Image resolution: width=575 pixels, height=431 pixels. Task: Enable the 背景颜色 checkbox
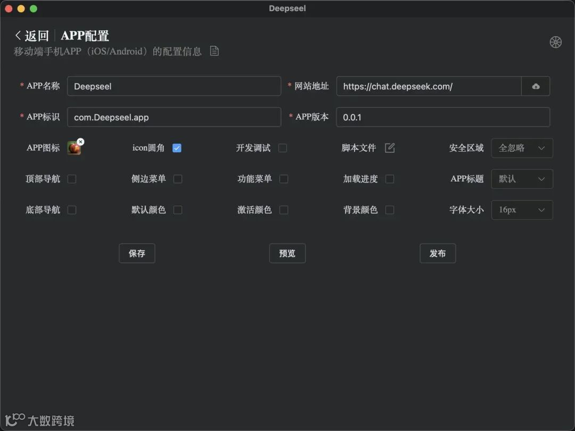click(389, 210)
